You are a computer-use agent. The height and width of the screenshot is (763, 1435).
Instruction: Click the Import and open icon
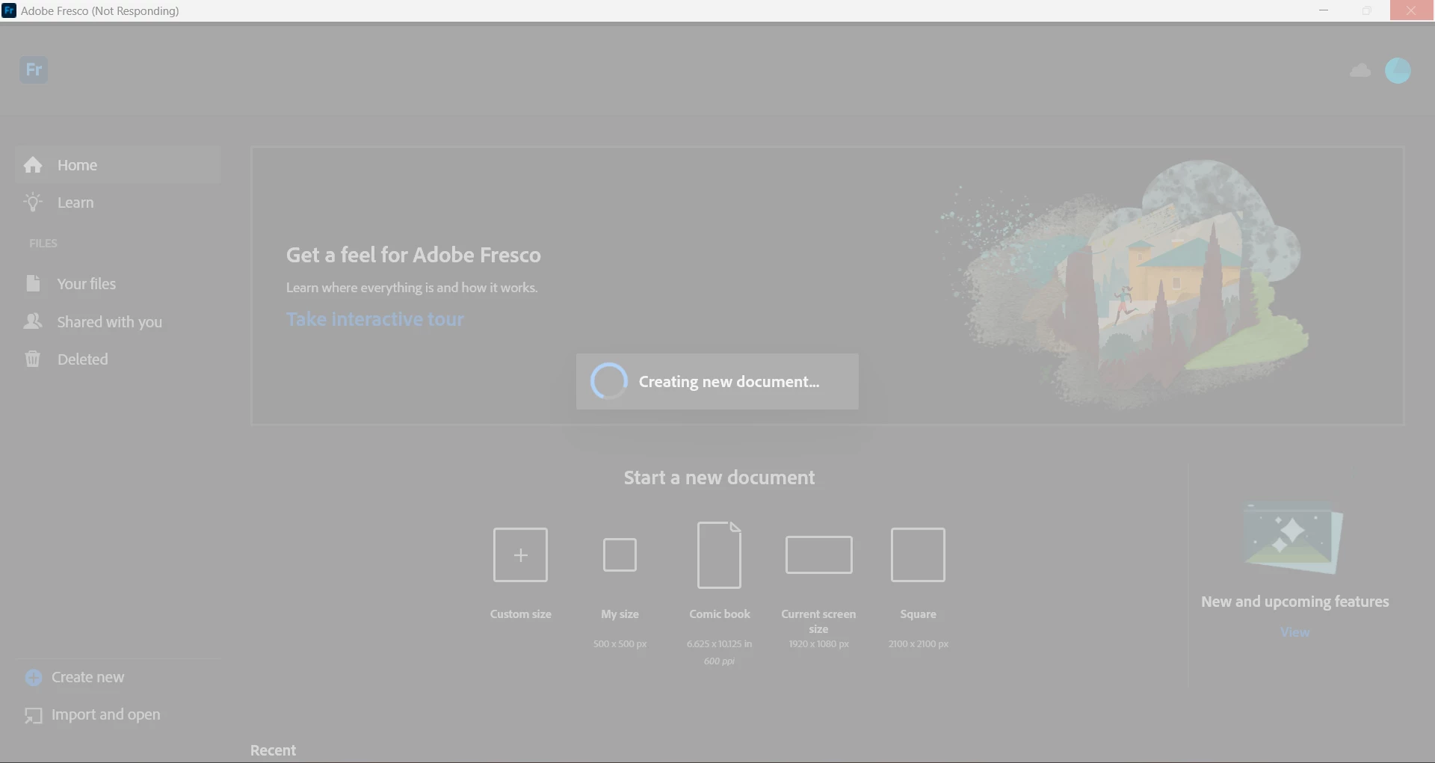(x=33, y=716)
